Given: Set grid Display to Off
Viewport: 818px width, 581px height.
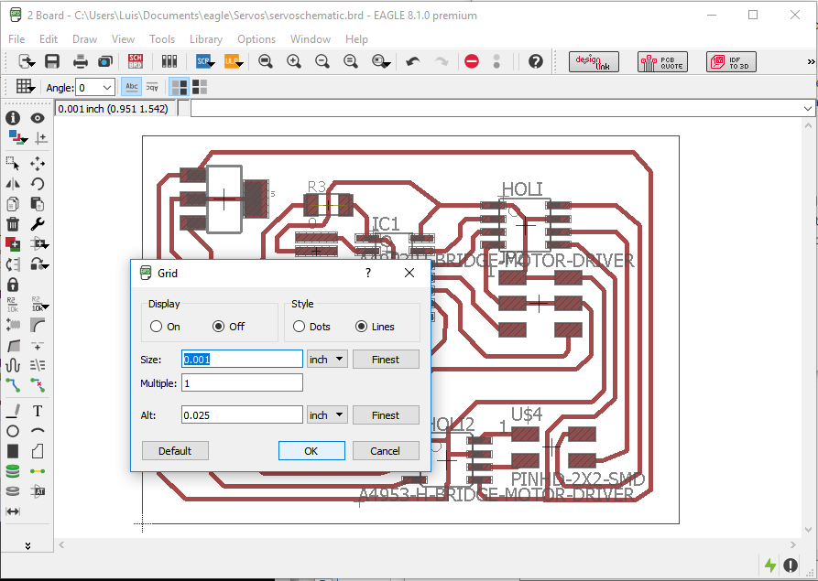Looking at the screenshot, I should point(228,327).
